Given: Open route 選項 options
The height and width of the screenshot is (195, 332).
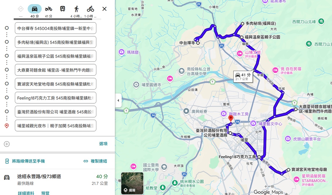Looking at the screenshot, I should pos(103,144).
